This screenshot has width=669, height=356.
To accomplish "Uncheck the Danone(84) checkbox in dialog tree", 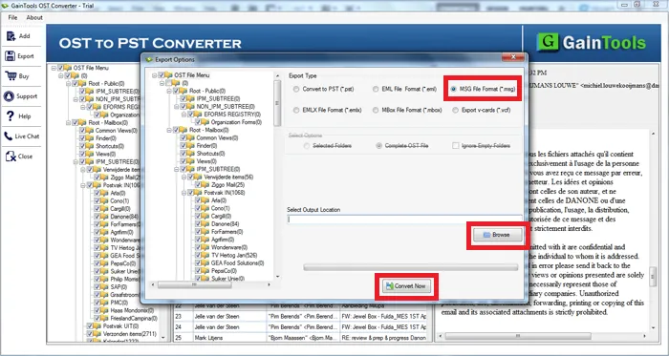I will pos(198,224).
